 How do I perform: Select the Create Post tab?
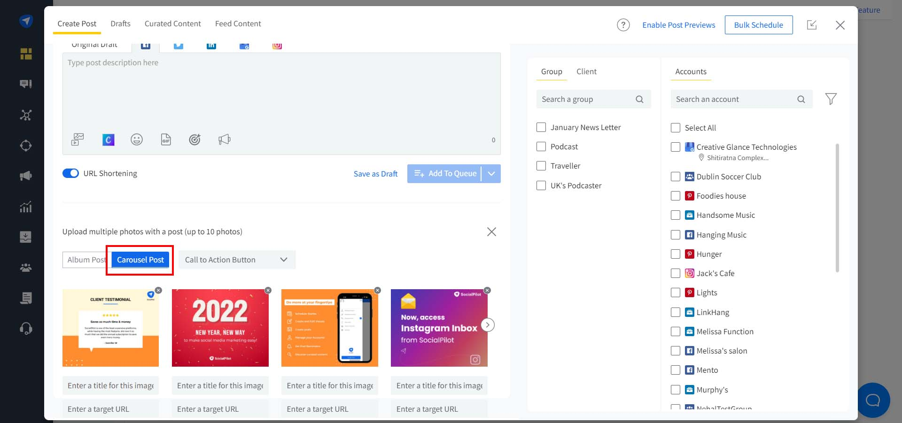pyautogui.click(x=77, y=23)
